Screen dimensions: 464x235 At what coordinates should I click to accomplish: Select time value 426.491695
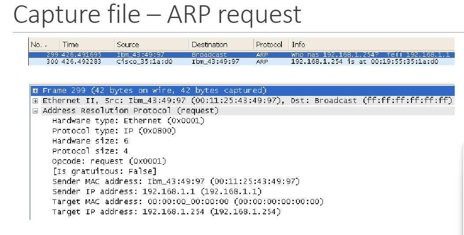(x=82, y=55)
